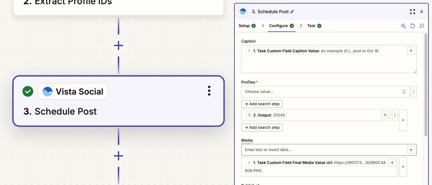
Task: Add a step below Schedule Post with plus icon
Action: [x=119, y=156]
